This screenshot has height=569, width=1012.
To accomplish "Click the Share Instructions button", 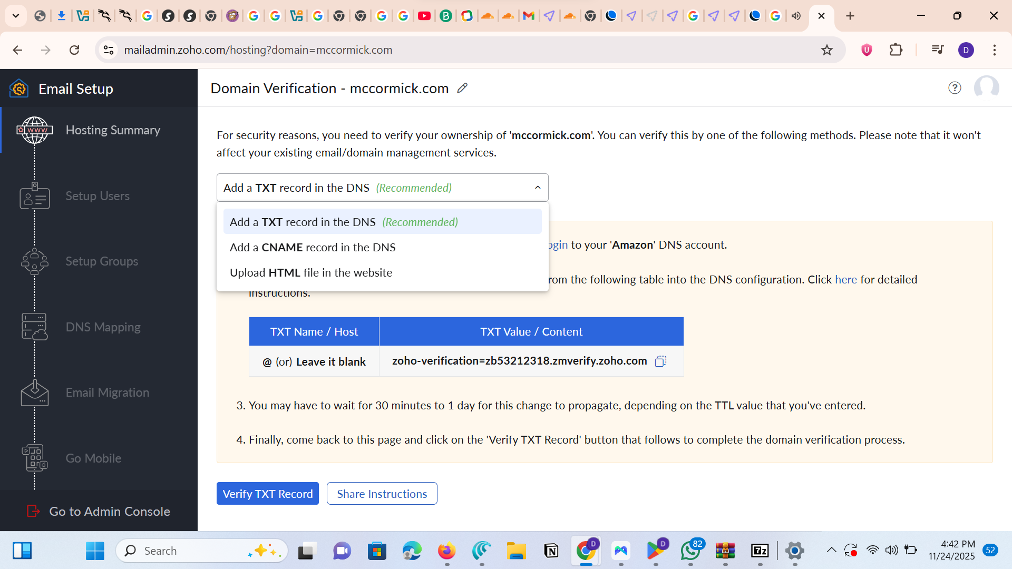I will (x=382, y=494).
